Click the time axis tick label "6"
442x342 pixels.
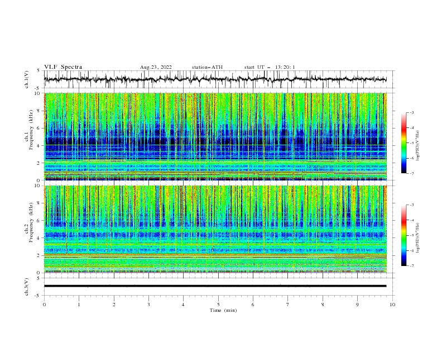coord(253,305)
